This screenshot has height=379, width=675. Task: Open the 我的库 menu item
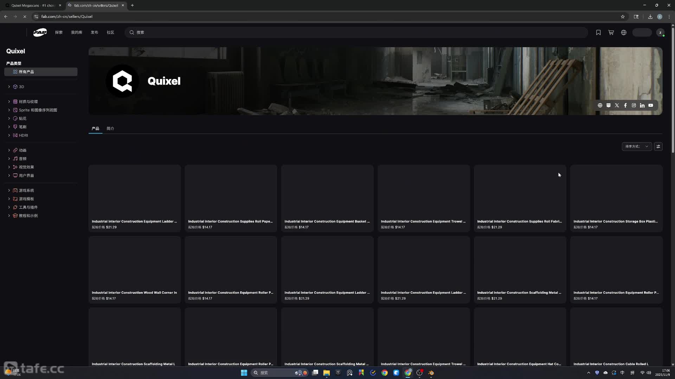pyautogui.click(x=77, y=32)
